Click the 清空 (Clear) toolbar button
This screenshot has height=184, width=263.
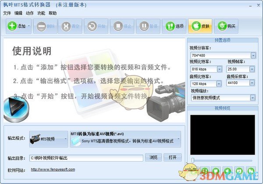[x=70, y=26]
